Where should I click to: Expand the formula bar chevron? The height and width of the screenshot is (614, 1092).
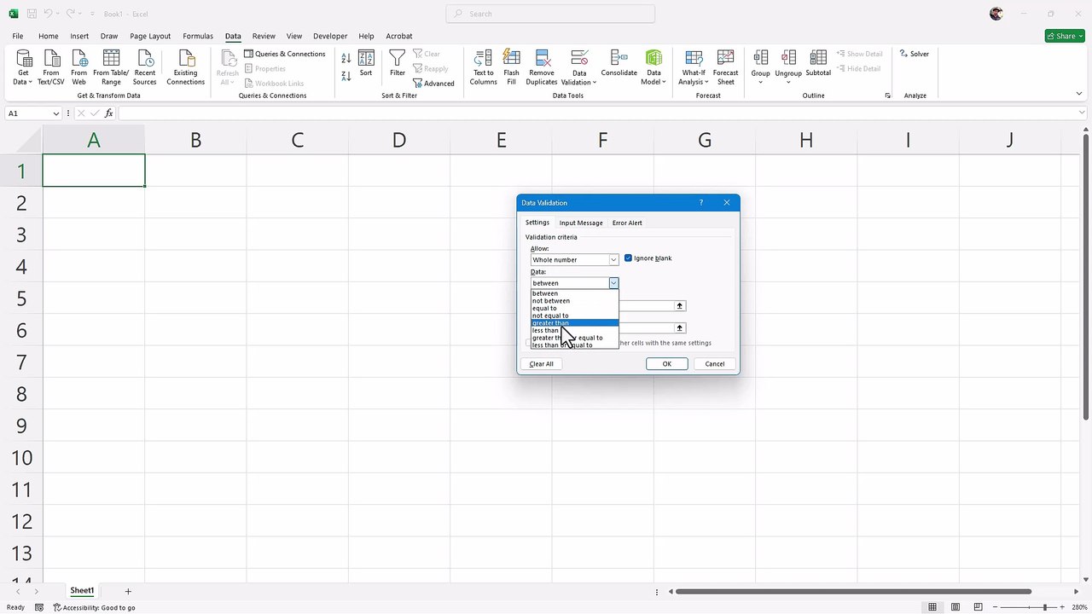[x=1083, y=113]
